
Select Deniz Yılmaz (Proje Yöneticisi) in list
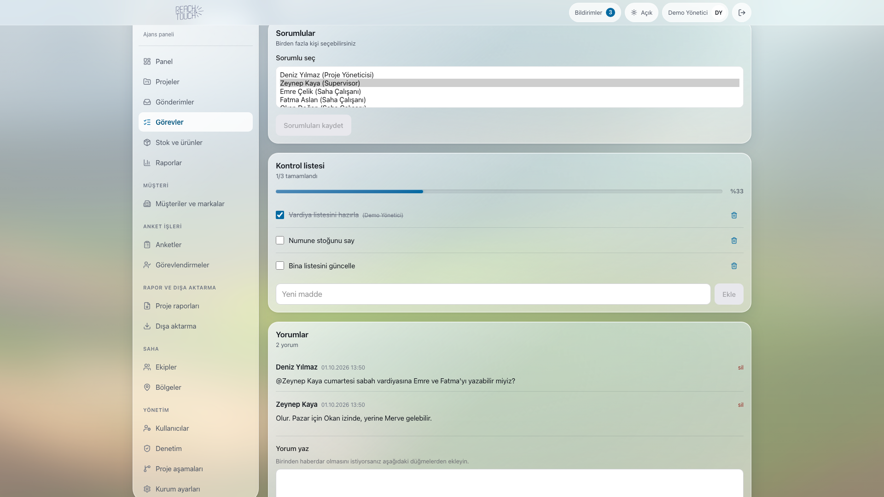tap(509, 75)
